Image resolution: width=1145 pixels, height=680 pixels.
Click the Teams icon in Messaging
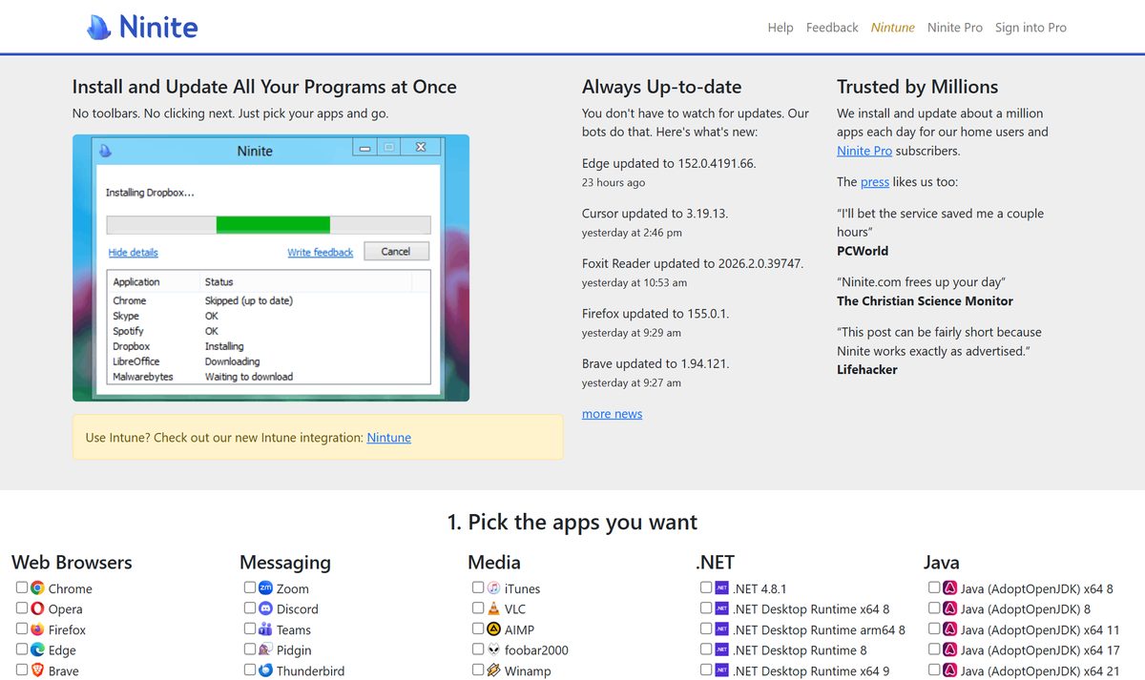(x=265, y=629)
